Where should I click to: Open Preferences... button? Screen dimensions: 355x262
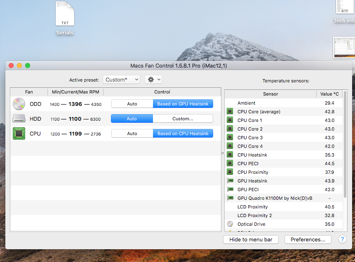click(308, 239)
